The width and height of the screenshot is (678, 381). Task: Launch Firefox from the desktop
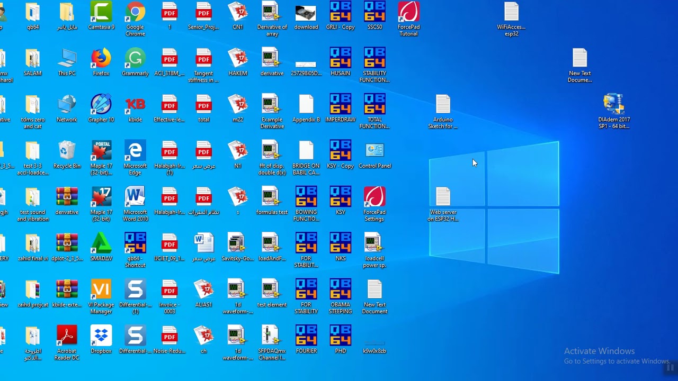tap(101, 63)
